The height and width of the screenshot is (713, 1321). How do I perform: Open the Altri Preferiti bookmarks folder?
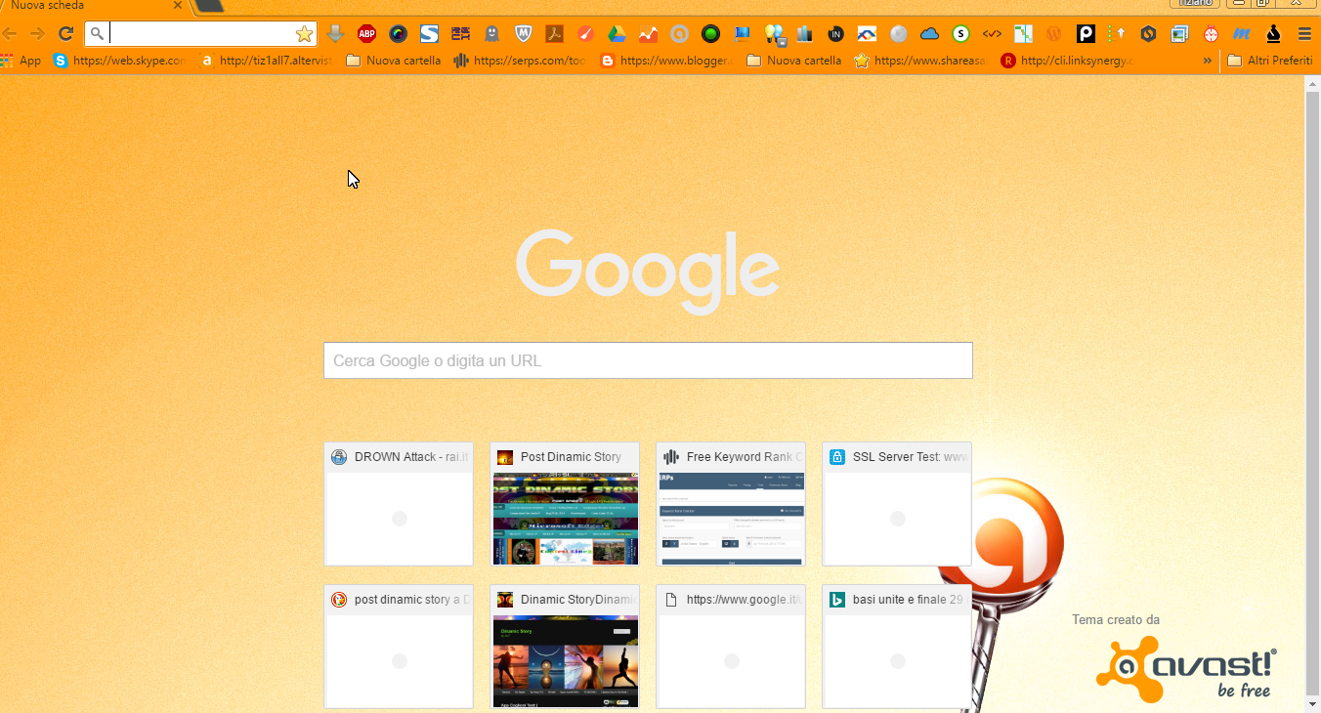[1269, 61]
